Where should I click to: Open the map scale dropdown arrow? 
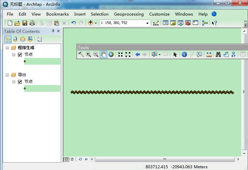(x=147, y=23)
